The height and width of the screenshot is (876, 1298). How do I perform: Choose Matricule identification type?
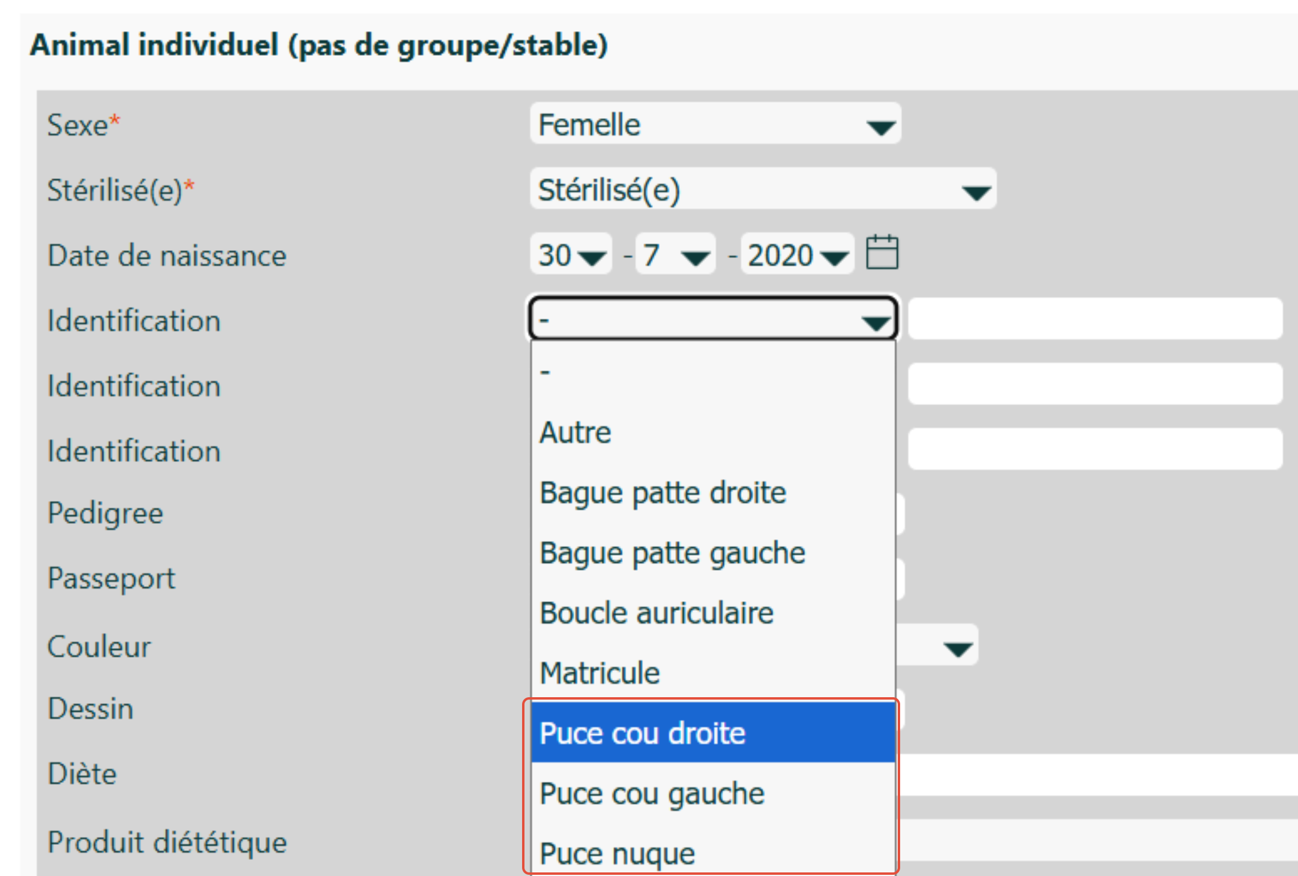[x=712, y=673]
